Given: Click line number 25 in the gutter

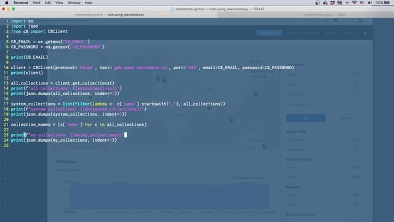Looking at the screenshot, I should (x=6, y=146).
